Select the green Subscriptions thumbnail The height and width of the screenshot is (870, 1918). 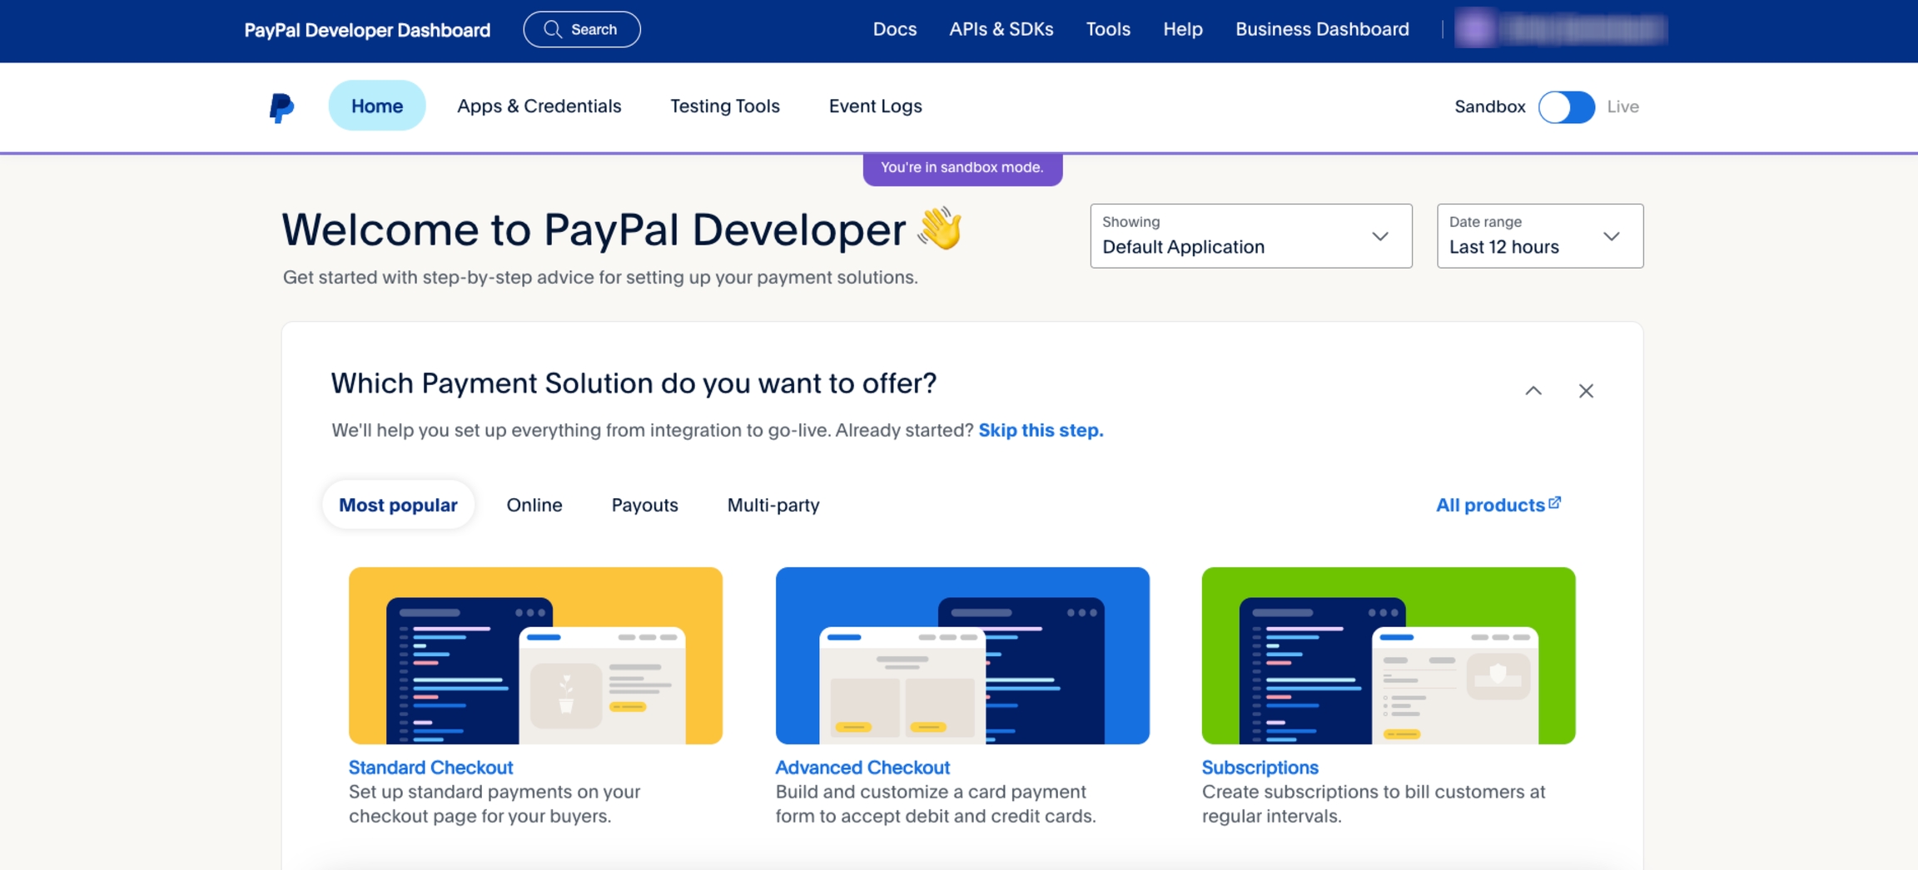[1388, 655]
